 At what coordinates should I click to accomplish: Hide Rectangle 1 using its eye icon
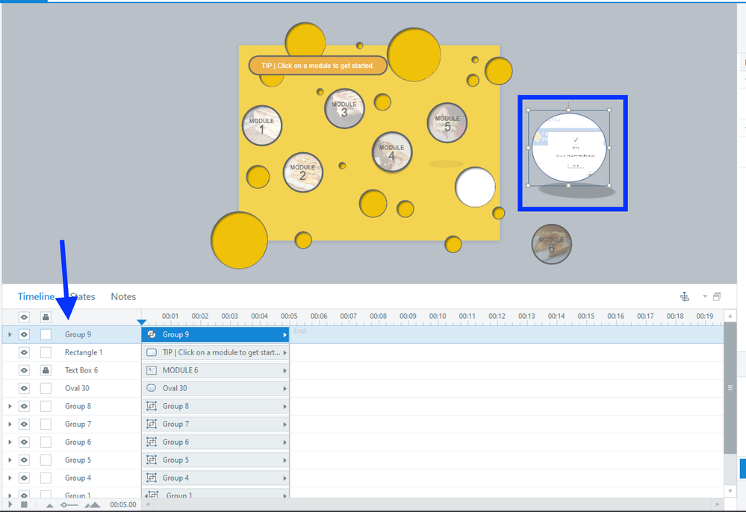click(24, 352)
